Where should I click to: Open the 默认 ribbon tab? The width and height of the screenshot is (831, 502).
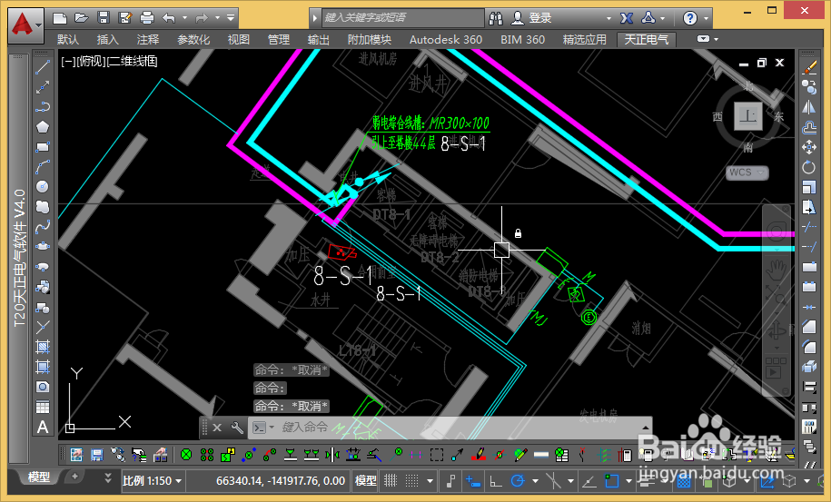pyautogui.click(x=68, y=40)
